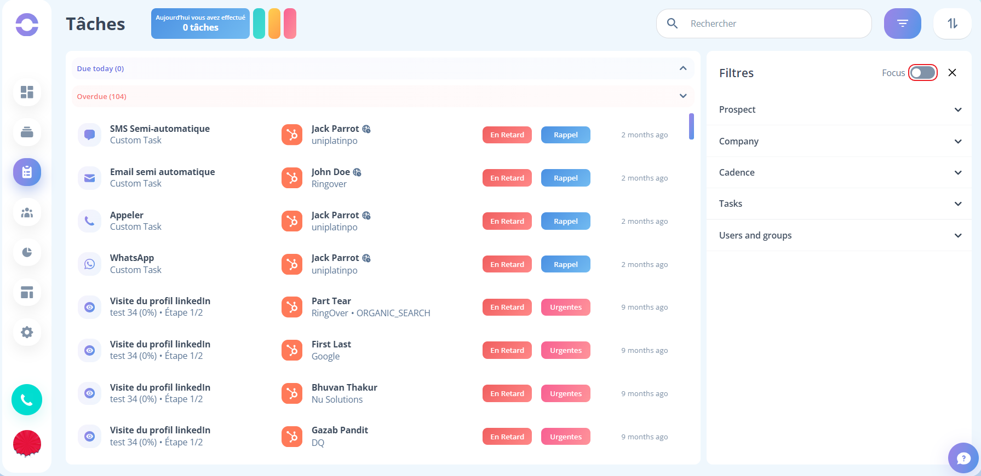This screenshot has height=476, width=981.
Task: Click RingOver • ORGANIC_SEARCH text
Action: coord(371,313)
